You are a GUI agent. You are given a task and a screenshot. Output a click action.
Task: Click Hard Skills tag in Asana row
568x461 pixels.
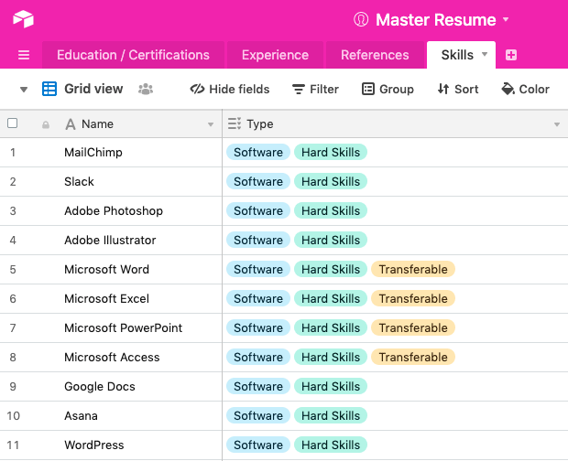click(331, 416)
